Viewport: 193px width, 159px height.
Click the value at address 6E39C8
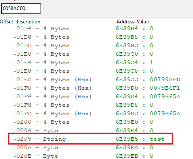pyautogui.click(x=151, y=71)
